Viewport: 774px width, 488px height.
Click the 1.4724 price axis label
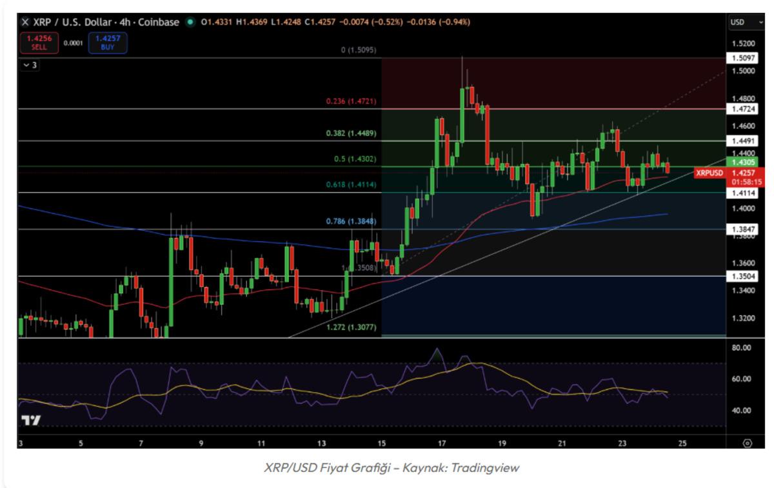(740, 108)
